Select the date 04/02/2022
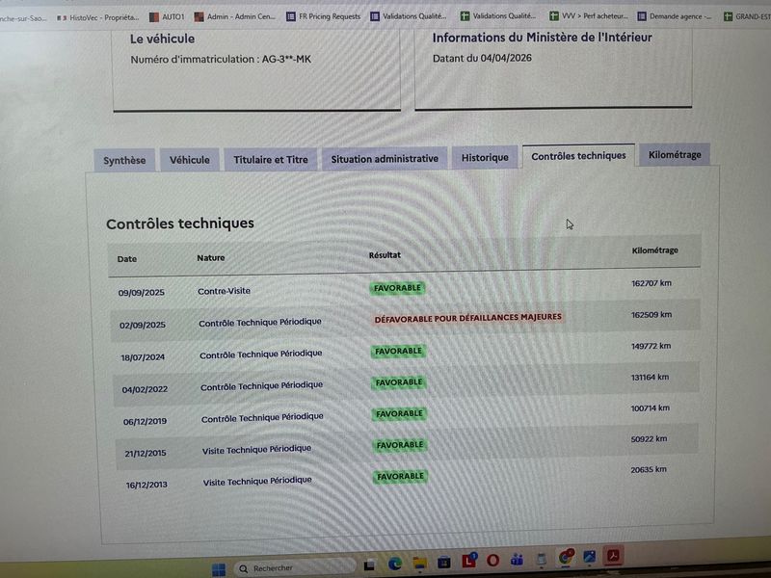Screen dimensions: 771x578 pyautogui.click(x=145, y=389)
